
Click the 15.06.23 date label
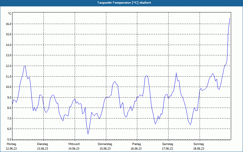click(105, 149)
